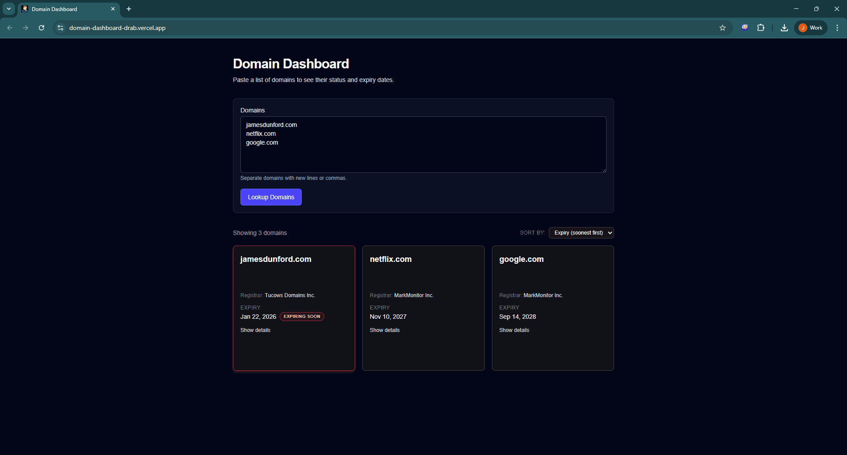This screenshot has height=455, width=847.
Task: Show details for google.com
Action: tap(514, 330)
